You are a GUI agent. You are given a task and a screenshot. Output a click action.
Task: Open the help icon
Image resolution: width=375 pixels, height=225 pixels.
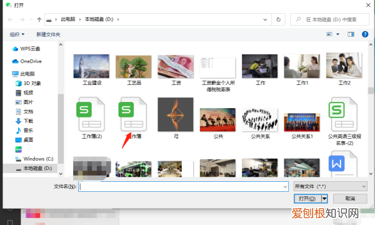pyautogui.click(x=365, y=34)
